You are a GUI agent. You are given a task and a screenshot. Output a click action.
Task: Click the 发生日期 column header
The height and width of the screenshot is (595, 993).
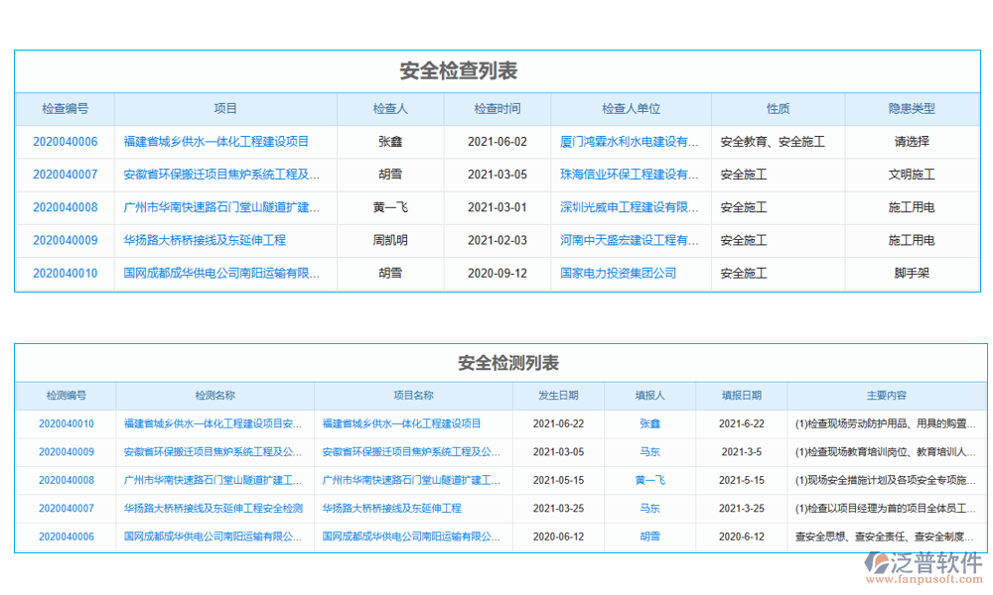click(x=558, y=395)
